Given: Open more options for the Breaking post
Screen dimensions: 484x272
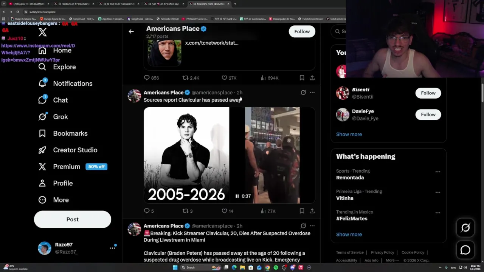Looking at the screenshot, I should [312, 226].
